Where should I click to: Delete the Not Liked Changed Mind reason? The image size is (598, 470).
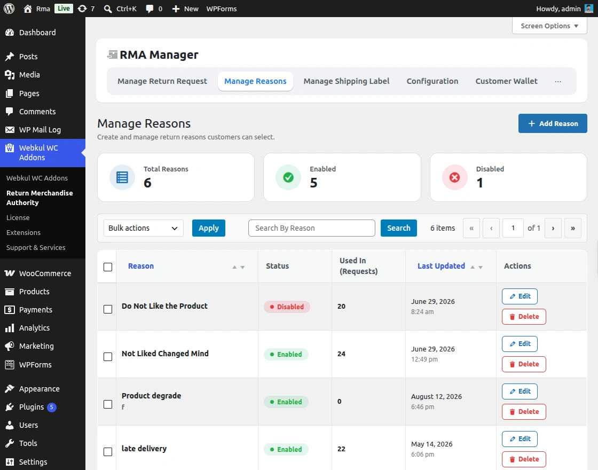click(524, 364)
